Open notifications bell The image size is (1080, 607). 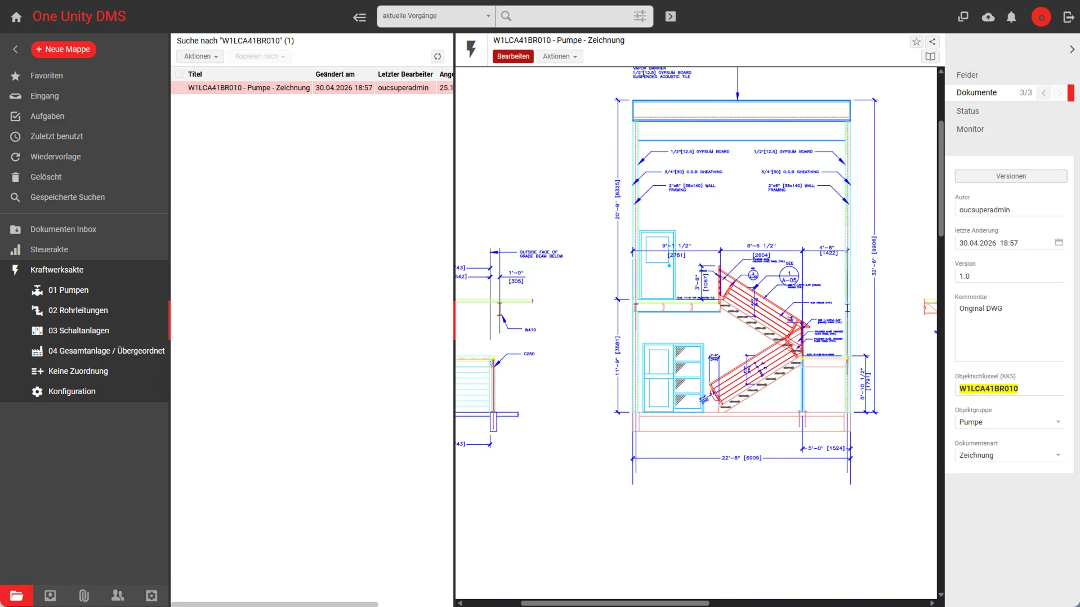point(1011,17)
